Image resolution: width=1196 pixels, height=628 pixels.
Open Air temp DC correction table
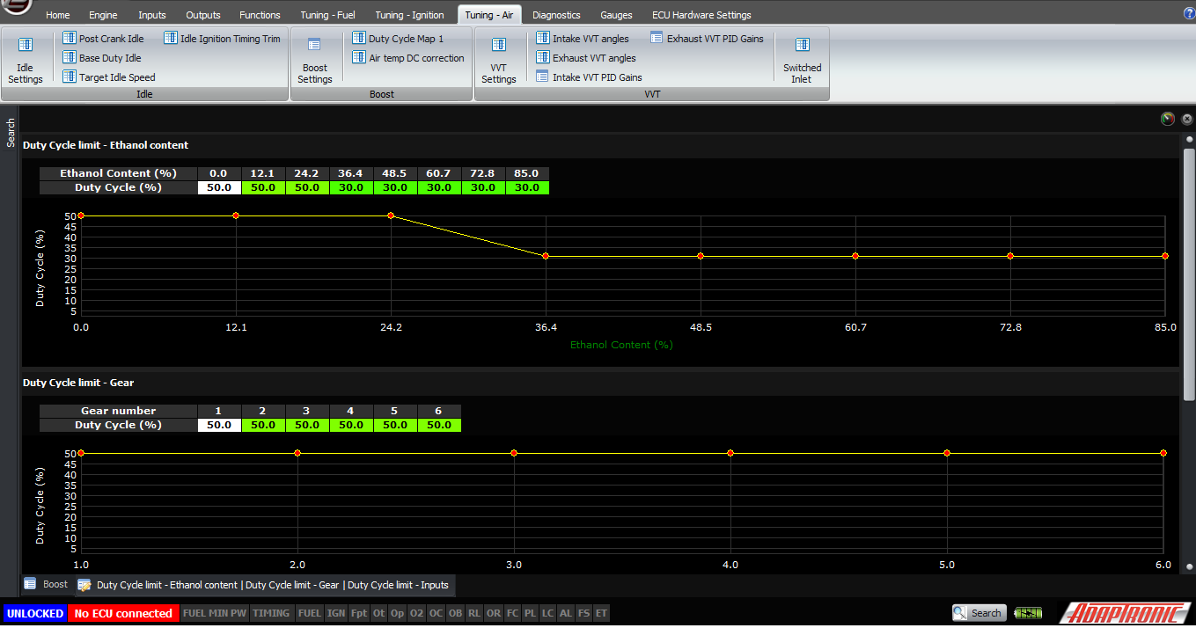coord(408,58)
